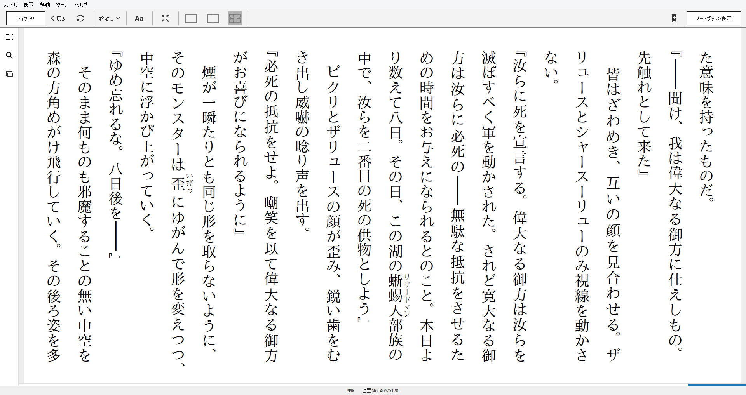This screenshot has height=395, width=746.
Task: Open the search magnifier icon
Action: [9, 56]
